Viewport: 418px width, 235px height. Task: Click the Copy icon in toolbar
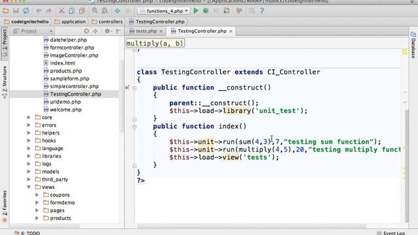pyautogui.click(x=71, y=11)
